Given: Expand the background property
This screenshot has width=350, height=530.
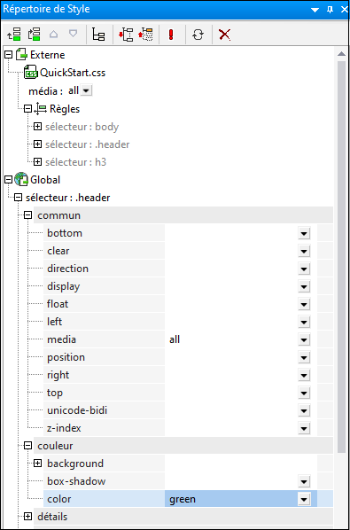Looking at the screenshot, I should pos(38,464).
